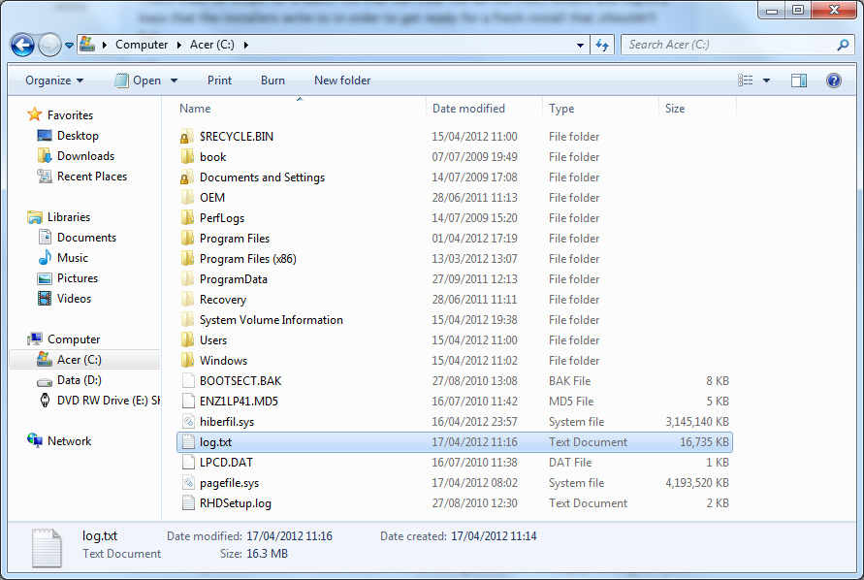Expand the Open button's dropdown arrow

coord(173,81)
